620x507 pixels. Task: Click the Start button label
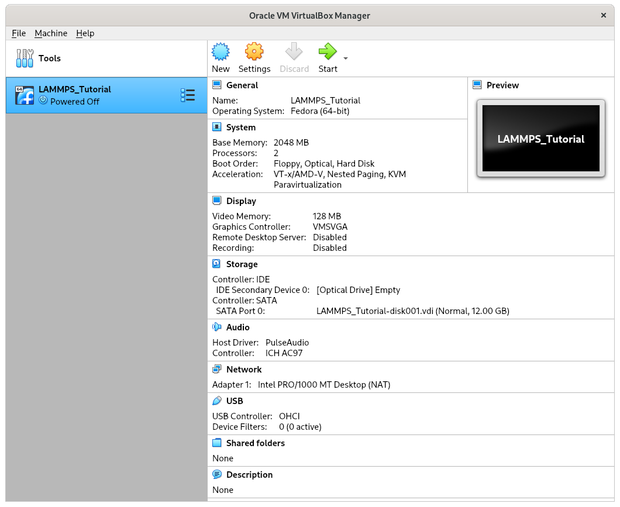[328, 69]
